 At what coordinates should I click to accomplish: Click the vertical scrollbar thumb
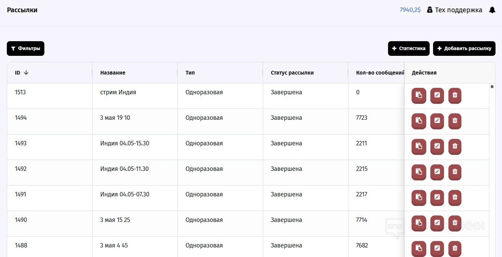492,86
